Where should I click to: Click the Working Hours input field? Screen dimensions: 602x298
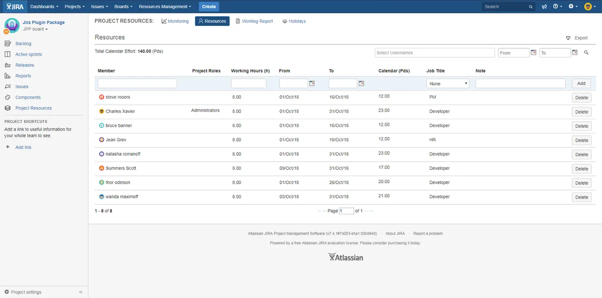point(249,84)
